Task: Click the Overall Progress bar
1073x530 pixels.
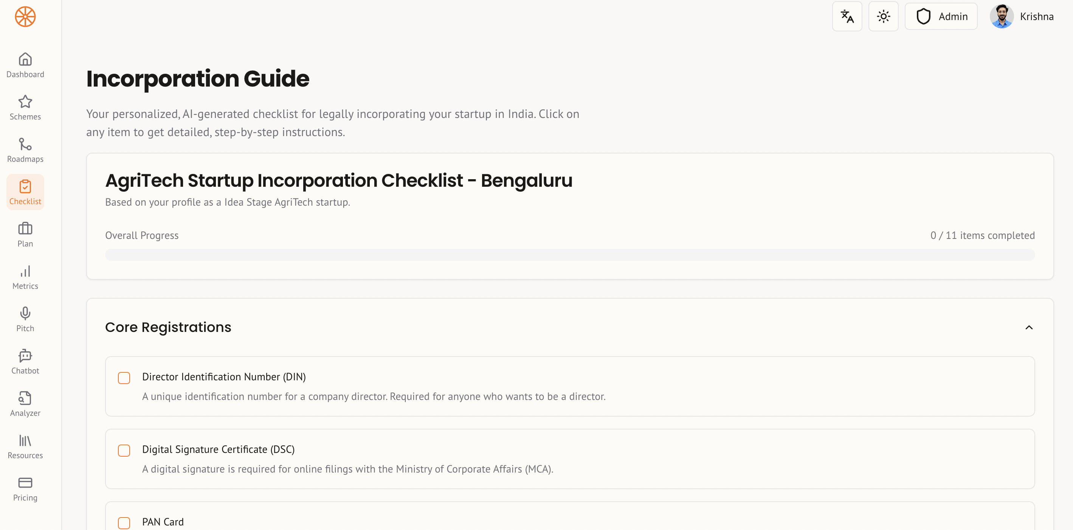Action: point(569,255)
